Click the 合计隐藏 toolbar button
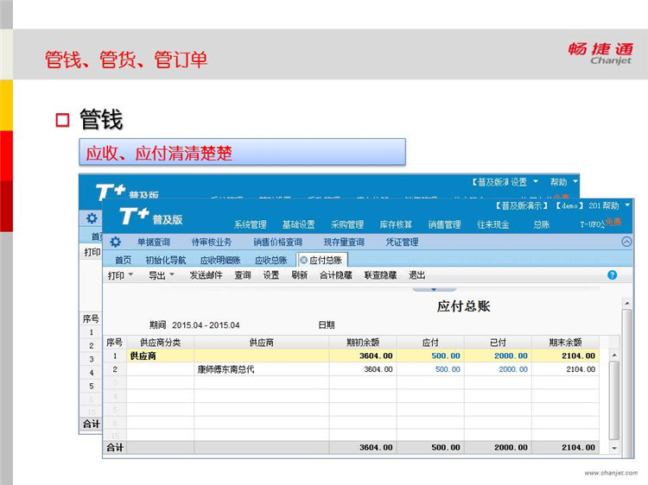The width and height of the screenshot is (648, 485). tap(335, 275)
